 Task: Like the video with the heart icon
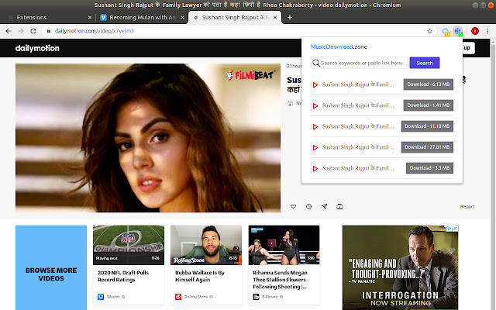click(x=294, y=206)
